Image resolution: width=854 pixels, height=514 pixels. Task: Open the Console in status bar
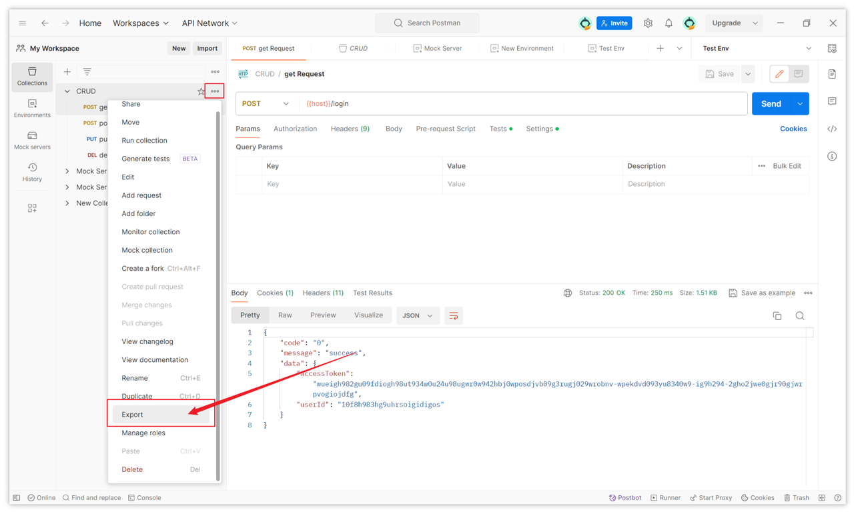(x=145, y=497)
